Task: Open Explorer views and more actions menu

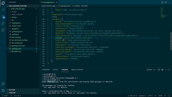Action: [x=36, y=2]
